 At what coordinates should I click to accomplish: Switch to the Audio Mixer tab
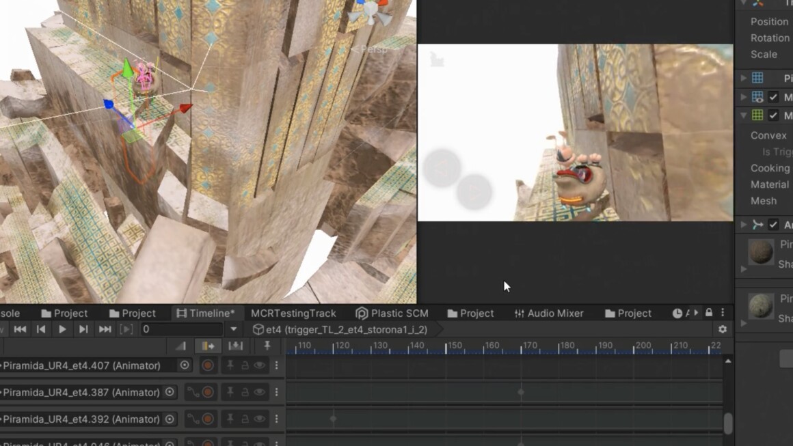[x=548, y=313]
